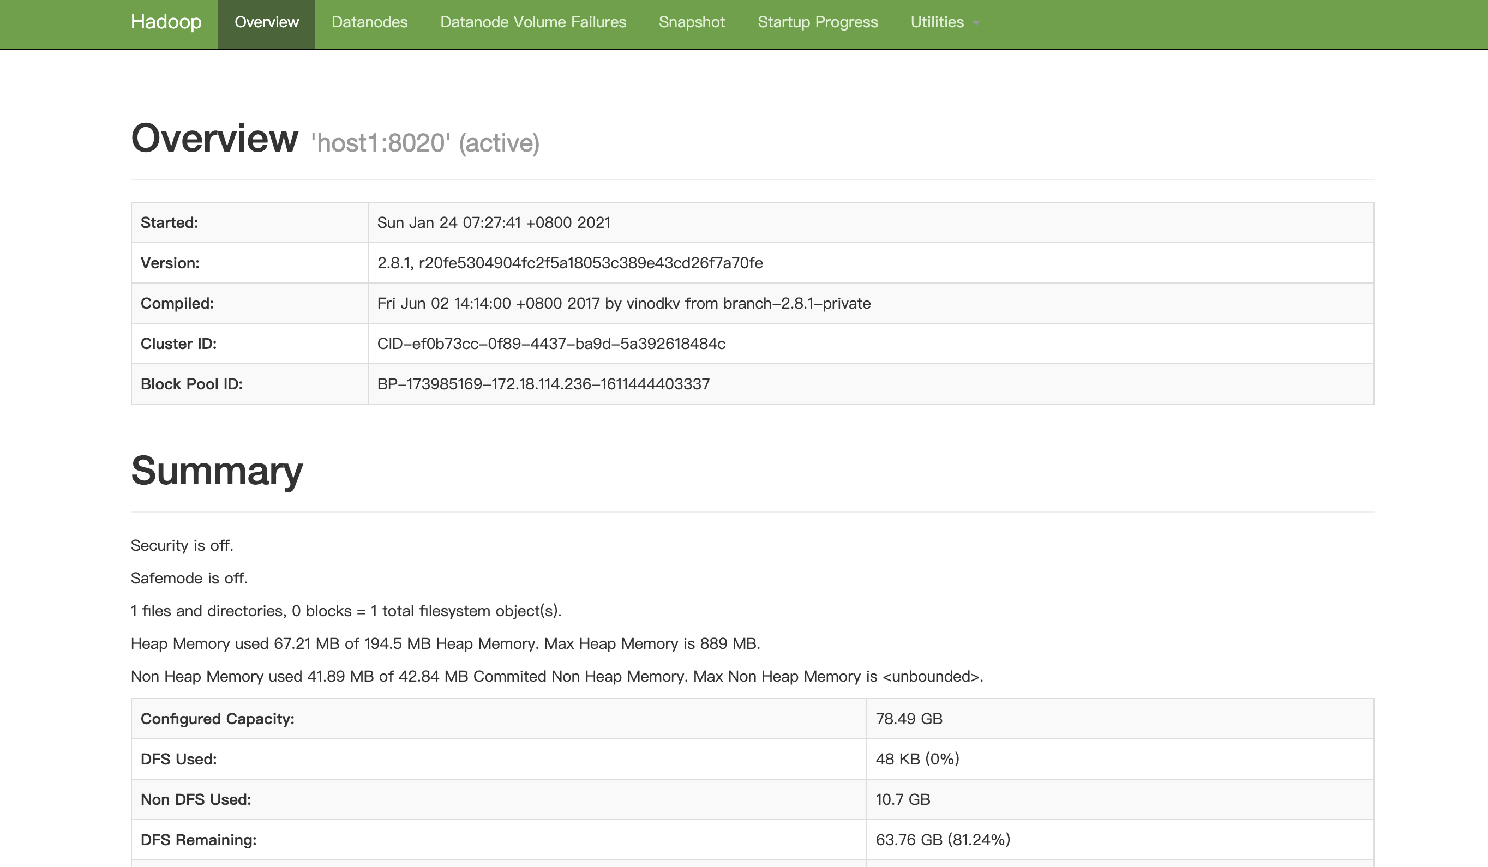Click the '48 KB (0%)' value
The image size is (1488, 867).
[917, 759]
